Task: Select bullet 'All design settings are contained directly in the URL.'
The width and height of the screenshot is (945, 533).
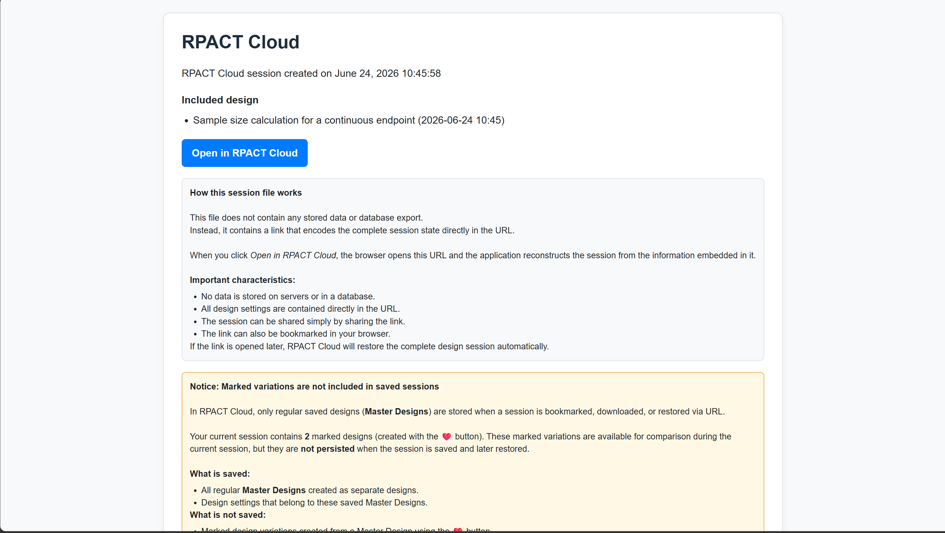Action: 300,309
